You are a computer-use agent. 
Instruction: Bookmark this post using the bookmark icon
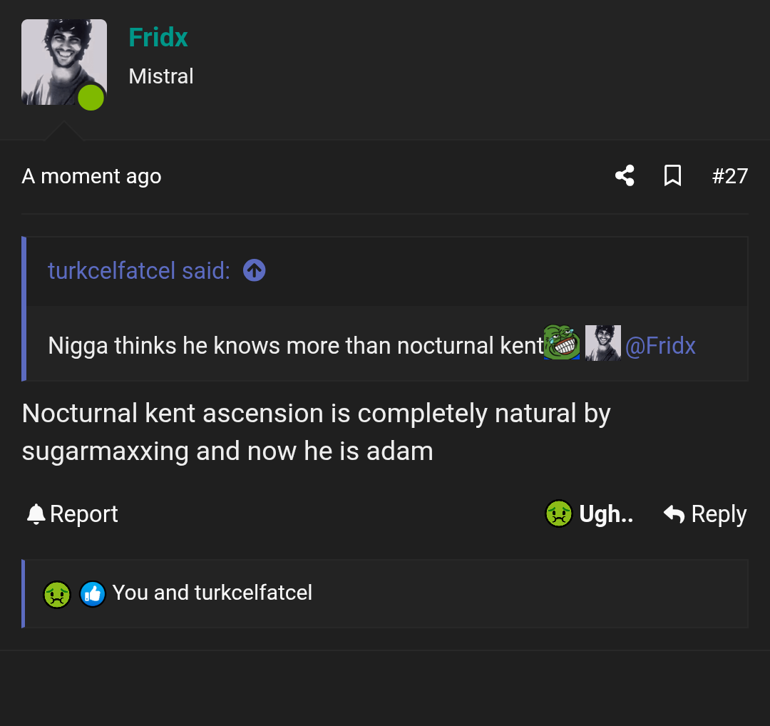click(672, 175)
